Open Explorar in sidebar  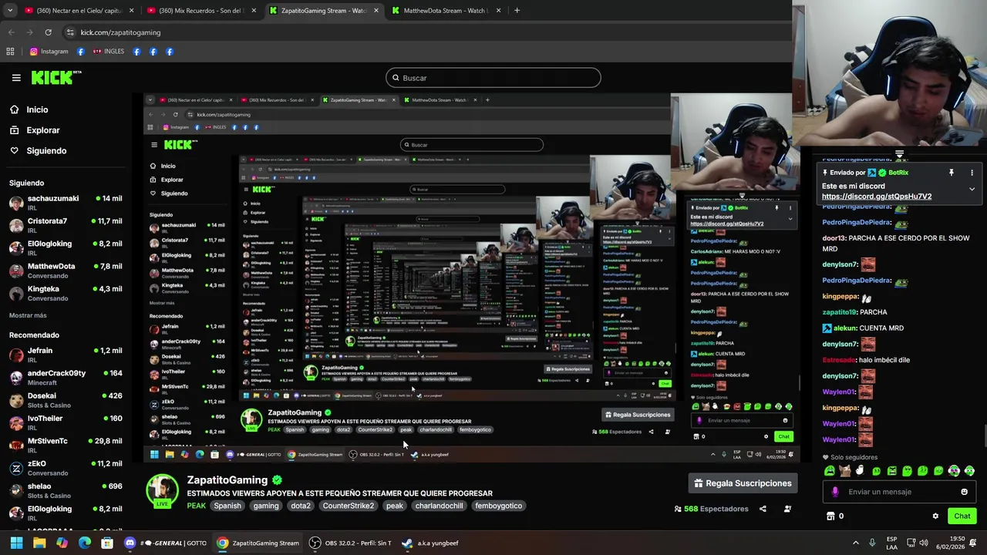click(43, 130)
